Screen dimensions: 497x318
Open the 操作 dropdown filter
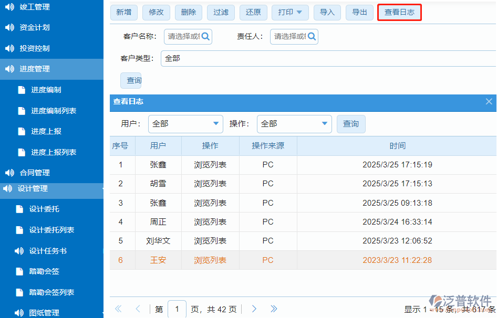294,124
